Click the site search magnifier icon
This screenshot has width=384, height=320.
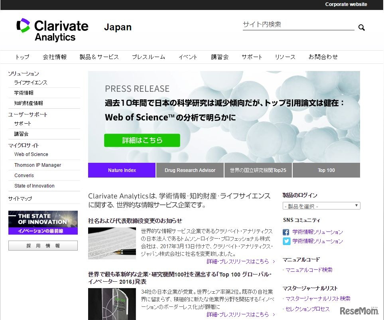pyautogui.click(x=361, y=28)
